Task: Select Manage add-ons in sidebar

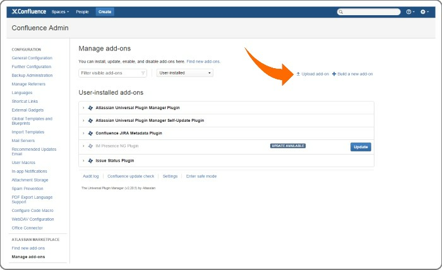Action: point(28,257)
